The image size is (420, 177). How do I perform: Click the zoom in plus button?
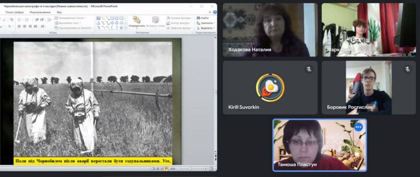coord(205,169)
